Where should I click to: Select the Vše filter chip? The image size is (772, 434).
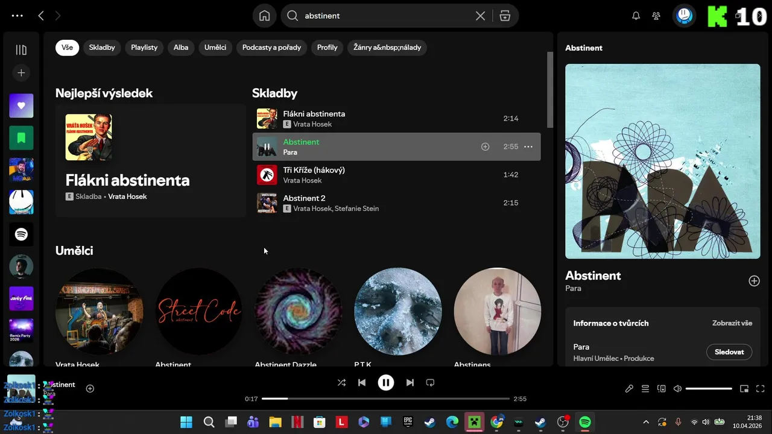click(x=67, y=48)
